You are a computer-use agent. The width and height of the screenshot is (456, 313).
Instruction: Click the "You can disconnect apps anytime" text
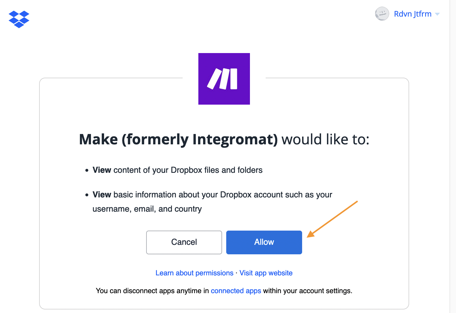click(152, 291)
